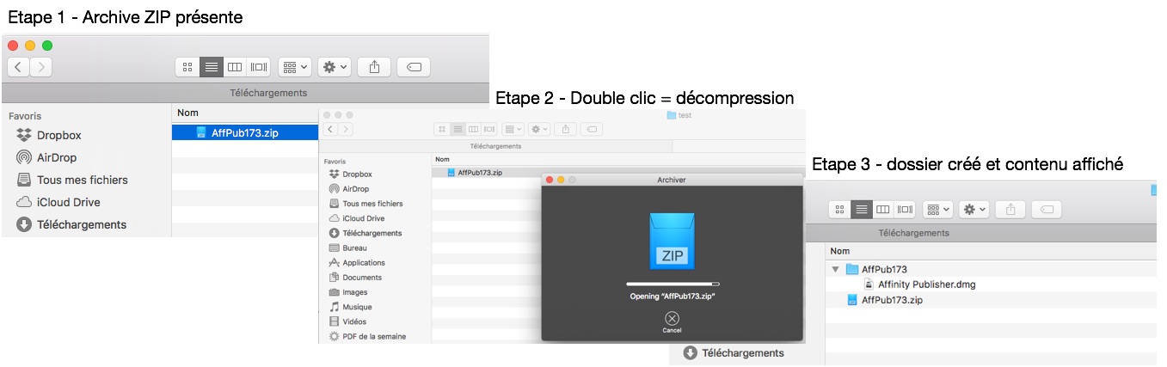Screen dimensions: 1167x367
Task: Cancel the ZIP extraction in Archiver
Action: click(x=673, y=322)
